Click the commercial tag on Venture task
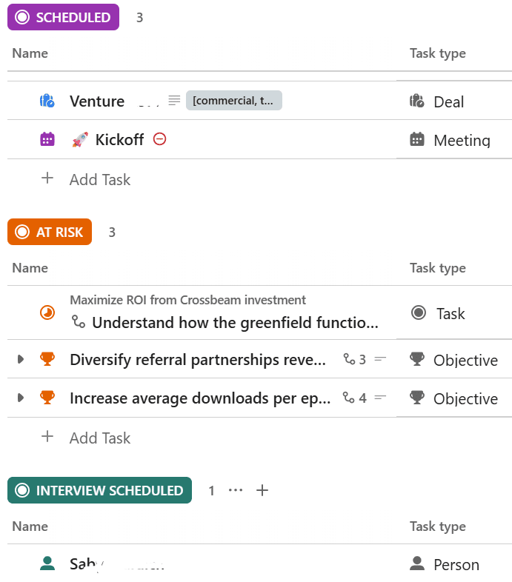 (233, 101)
